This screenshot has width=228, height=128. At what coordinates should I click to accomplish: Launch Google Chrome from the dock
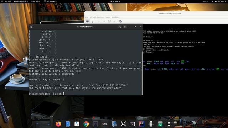click(x=86, y=124)
